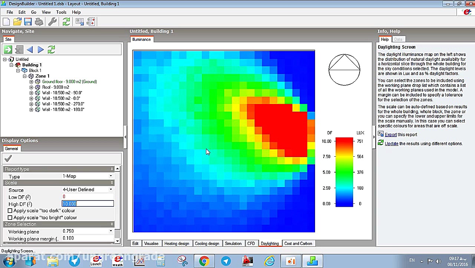The width and height of the screenshot is (475, 268).
Task: Open the Tools menu
Action: 61,12
